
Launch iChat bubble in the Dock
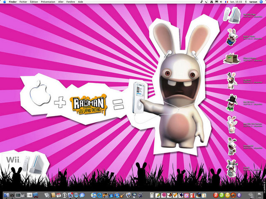point(82,195)
